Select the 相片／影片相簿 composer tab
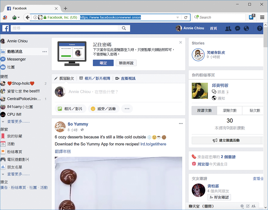The width and height of the screenshot is (268, 210). [x=95, y=78]
